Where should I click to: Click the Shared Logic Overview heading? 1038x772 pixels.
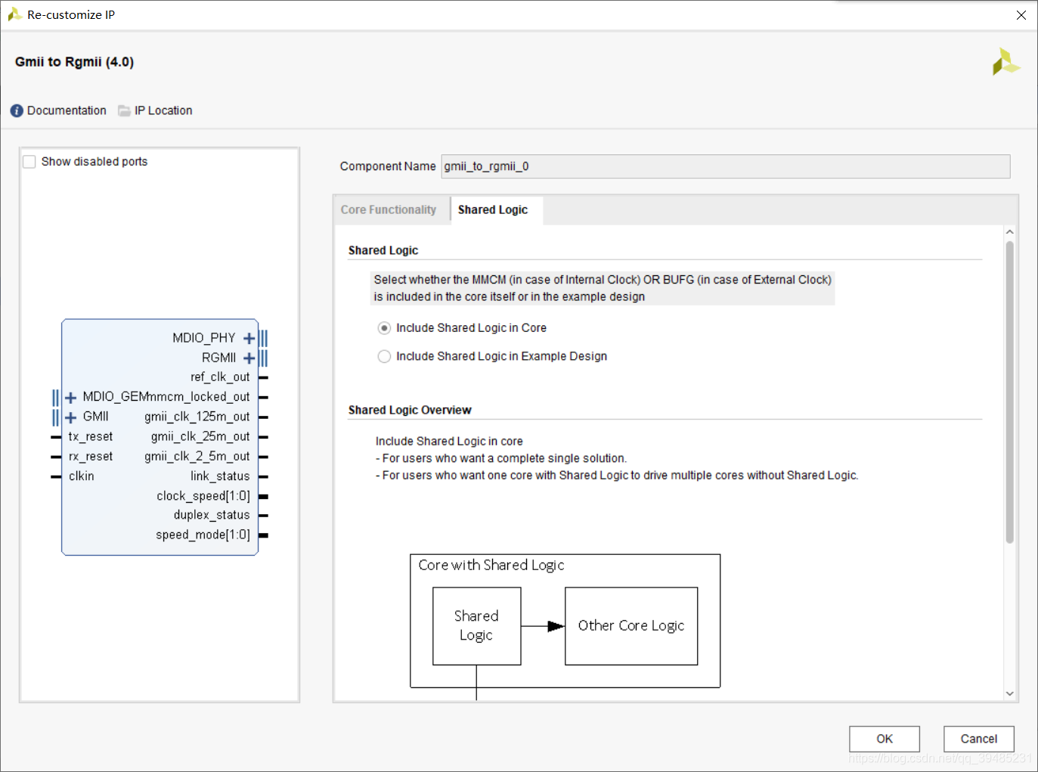coord(410,410)
